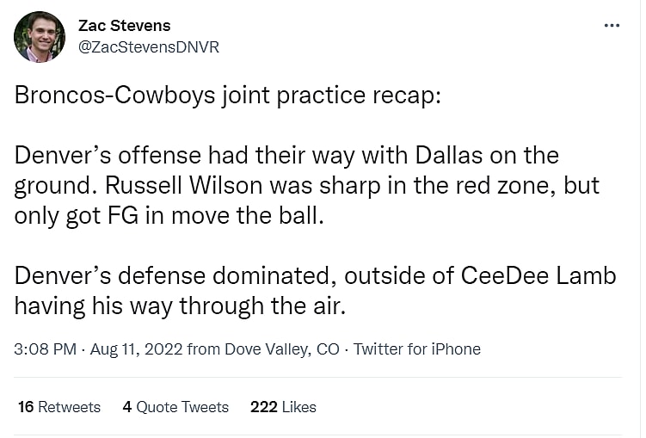The height and width of the screenshot is (438, 646).
Task: Open the tweet's three-dot more options menu
Action: 612,26
